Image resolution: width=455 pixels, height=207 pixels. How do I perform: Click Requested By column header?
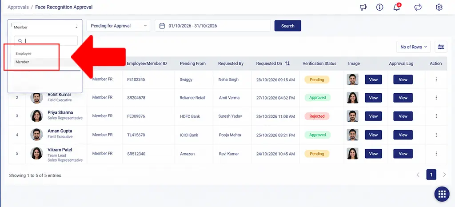tap(231, 64)
